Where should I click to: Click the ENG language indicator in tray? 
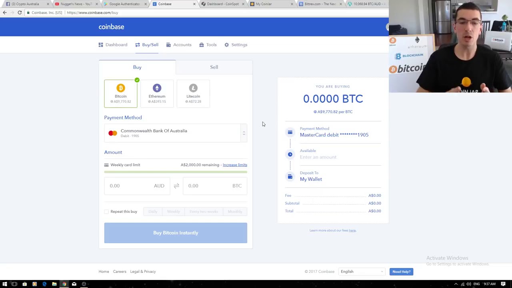[x=476, y=284]
